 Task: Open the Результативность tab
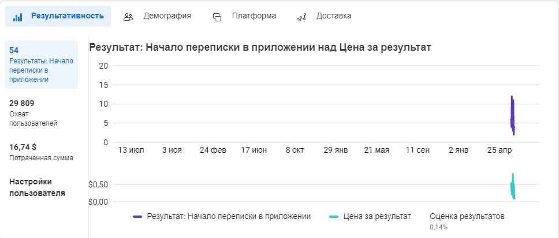click(x=58, y=16)
